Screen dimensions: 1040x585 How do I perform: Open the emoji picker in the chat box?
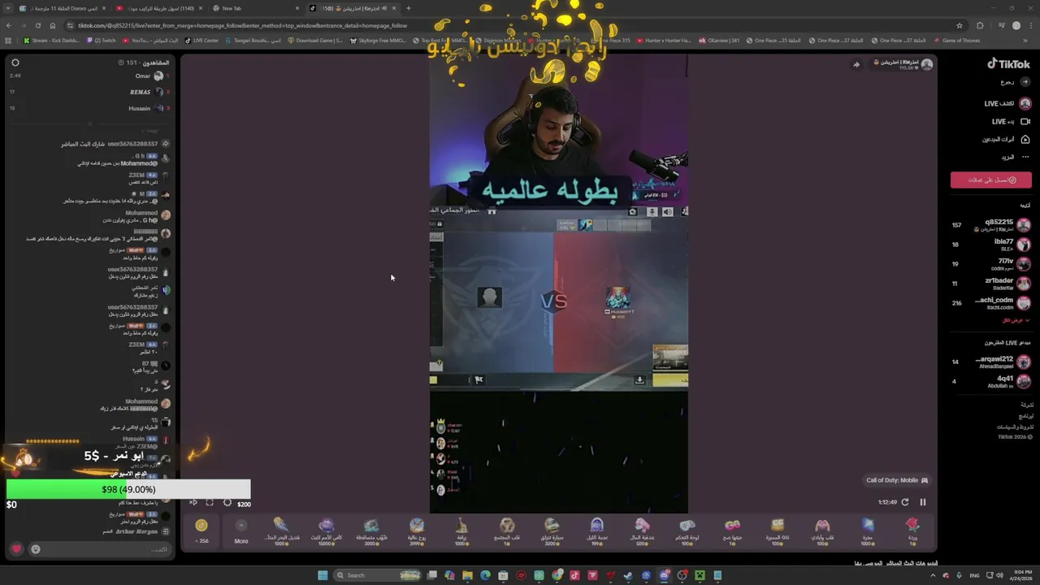click(x=36, y=549)
